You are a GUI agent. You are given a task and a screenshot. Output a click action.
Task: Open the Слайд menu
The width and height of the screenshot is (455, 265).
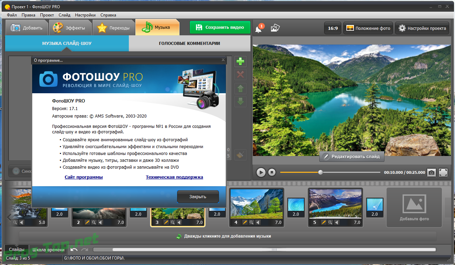[64, 15]
